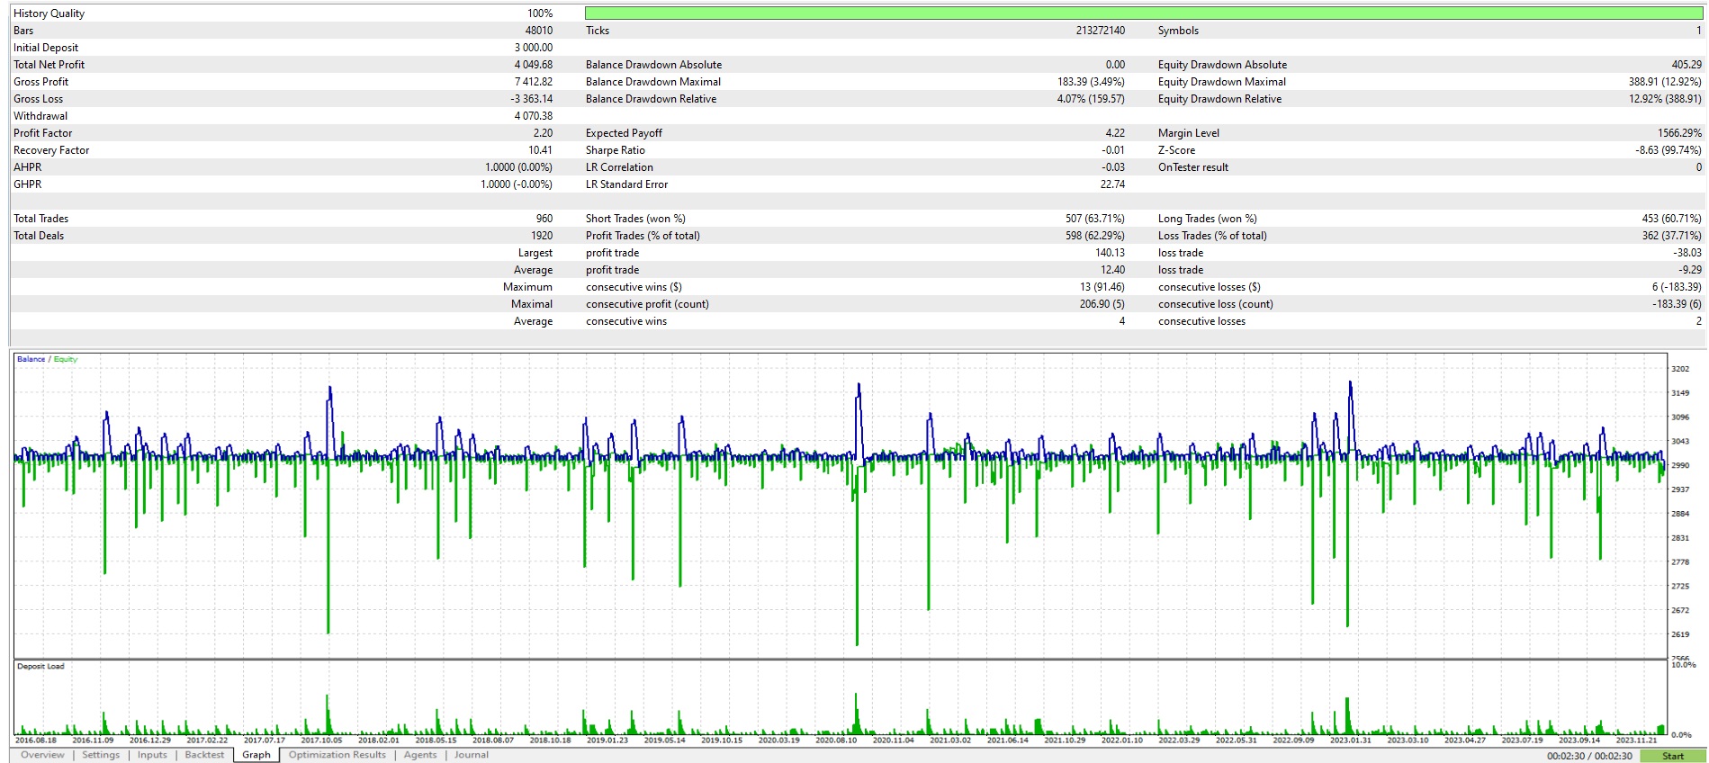Image resolution: width=1709 pixels, height=763 pixels.
Task: Click the Equity Drawdown Absolute value 405.29
Action: point(1687,65)
